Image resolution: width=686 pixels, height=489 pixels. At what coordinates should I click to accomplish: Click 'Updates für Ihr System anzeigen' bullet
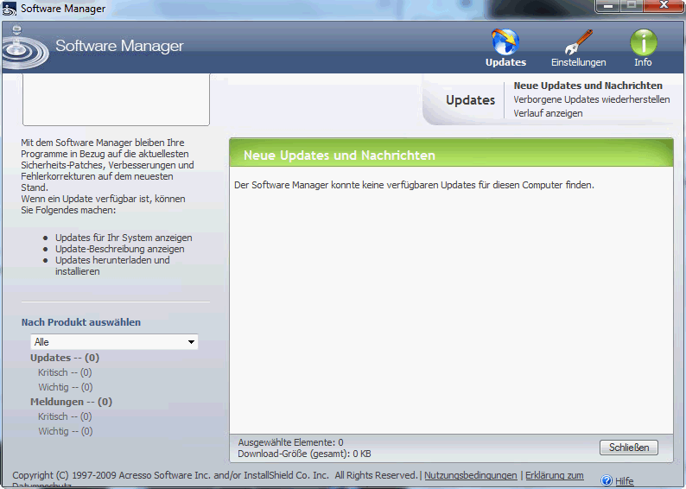[x=124, y=238]
